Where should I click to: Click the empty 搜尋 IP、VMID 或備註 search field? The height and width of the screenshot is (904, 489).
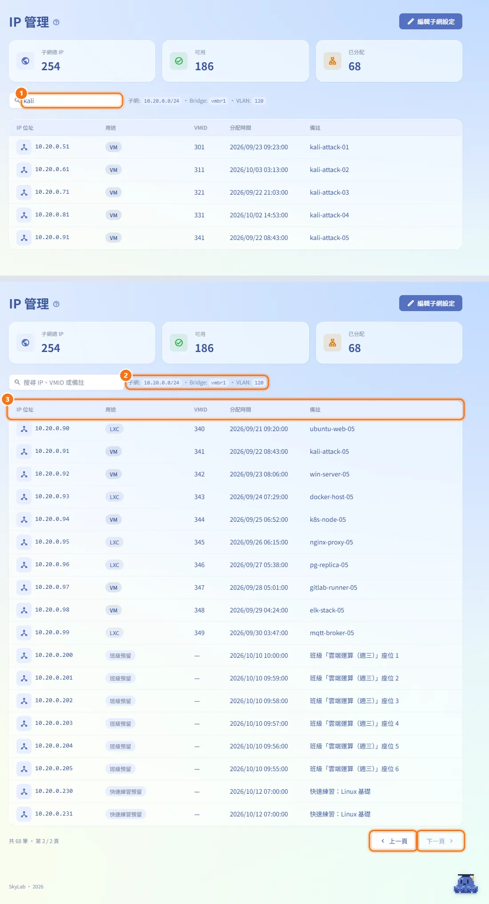[67, 382]
